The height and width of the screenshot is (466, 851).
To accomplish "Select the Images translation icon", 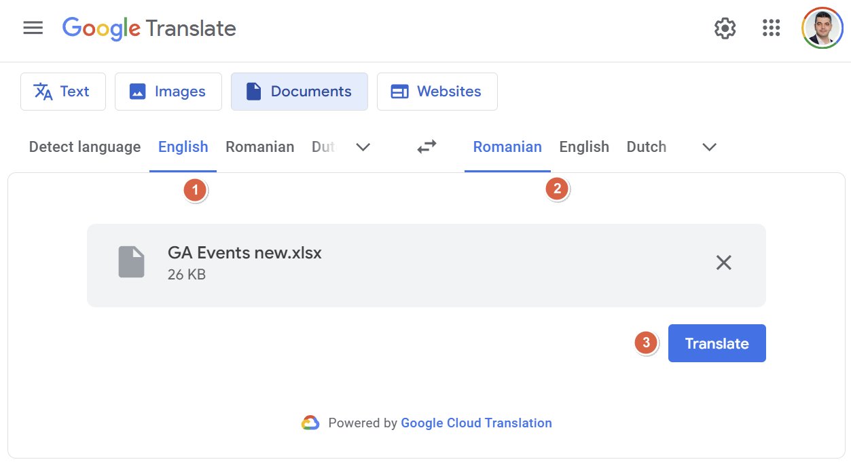I will coord(141,91).
